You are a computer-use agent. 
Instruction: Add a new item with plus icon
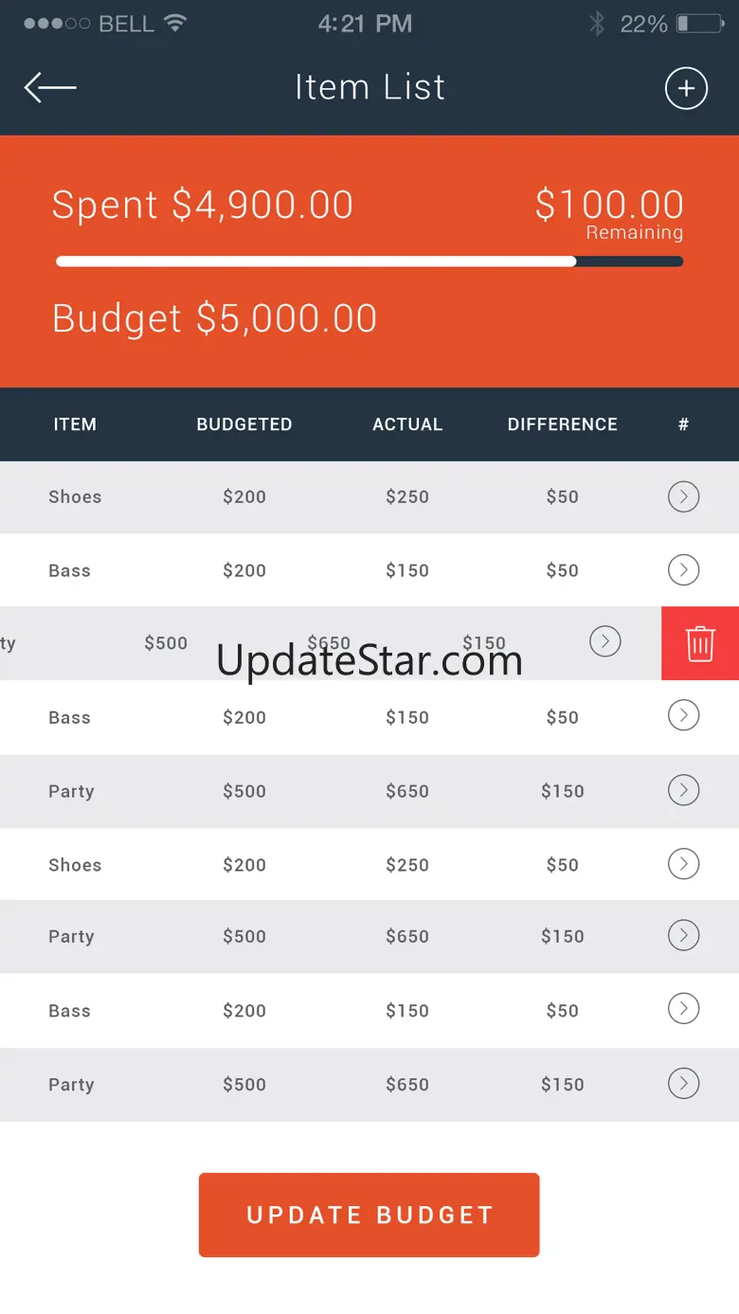(686, 88)
